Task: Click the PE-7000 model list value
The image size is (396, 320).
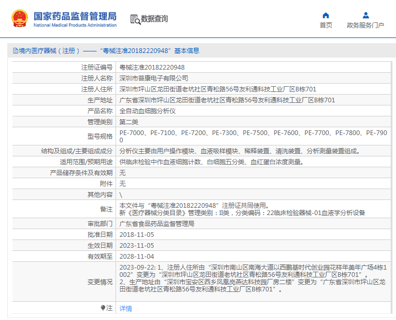Action: click(x=253, y=136)
